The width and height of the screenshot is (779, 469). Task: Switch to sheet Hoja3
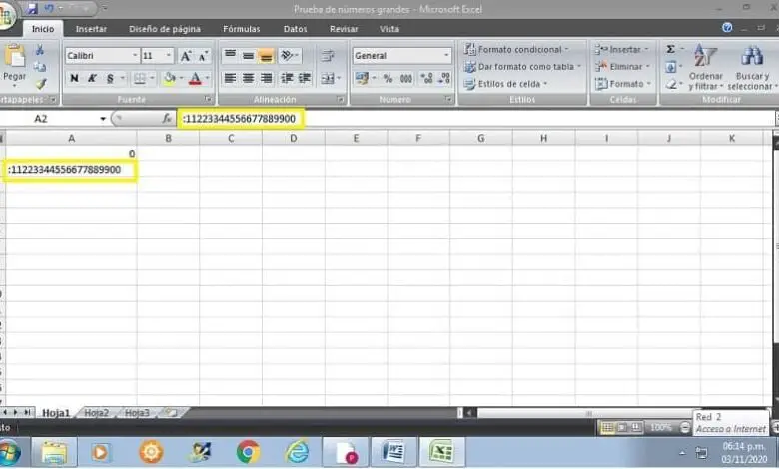pyautogui.click(x=137, y=413)
